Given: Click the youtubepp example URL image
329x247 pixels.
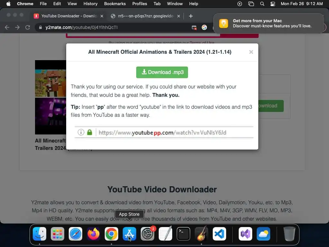Looking at the screenshot, I should tap(164, 132).
